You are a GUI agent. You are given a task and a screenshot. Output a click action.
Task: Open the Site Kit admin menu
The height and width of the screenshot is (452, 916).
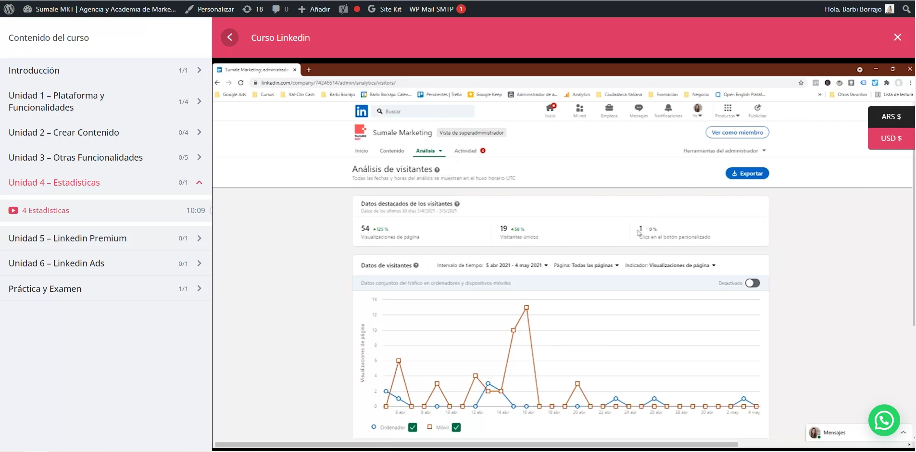384,9
